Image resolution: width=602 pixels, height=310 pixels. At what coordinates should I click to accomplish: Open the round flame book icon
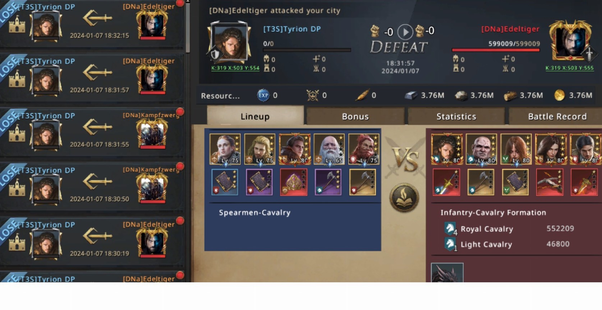click(x=404, y=198)
